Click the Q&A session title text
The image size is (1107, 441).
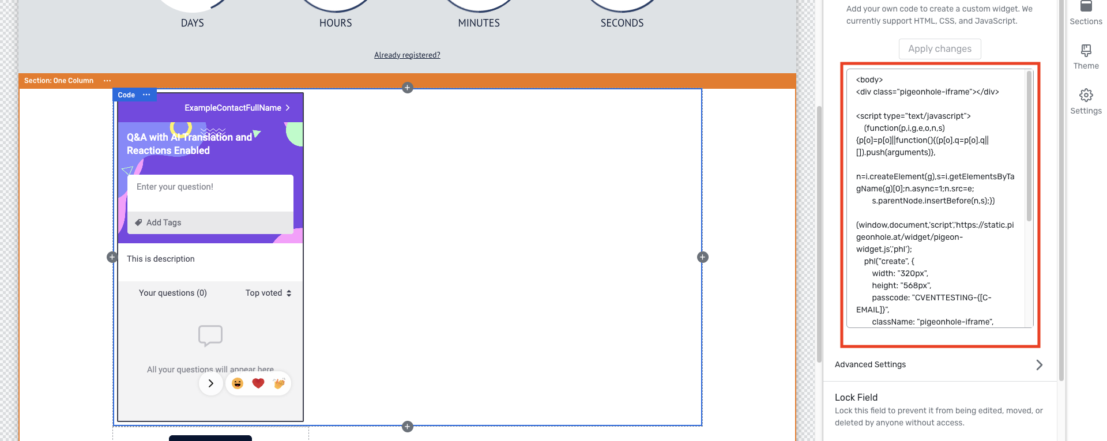pyautogui.click(x=189, y=144)
